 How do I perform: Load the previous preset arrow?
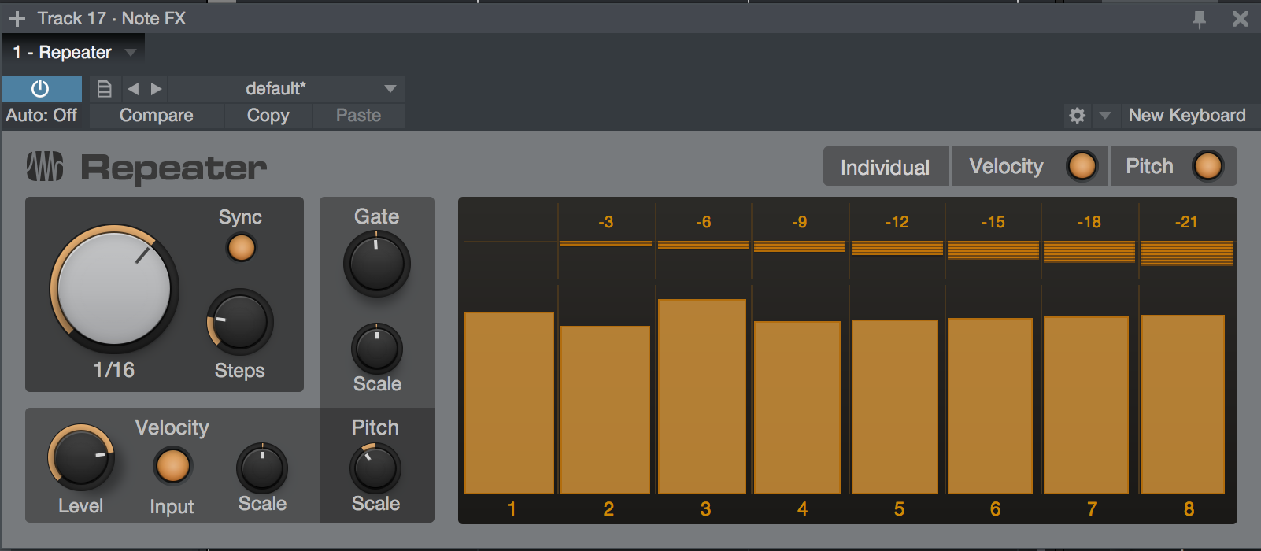[133, 89]
